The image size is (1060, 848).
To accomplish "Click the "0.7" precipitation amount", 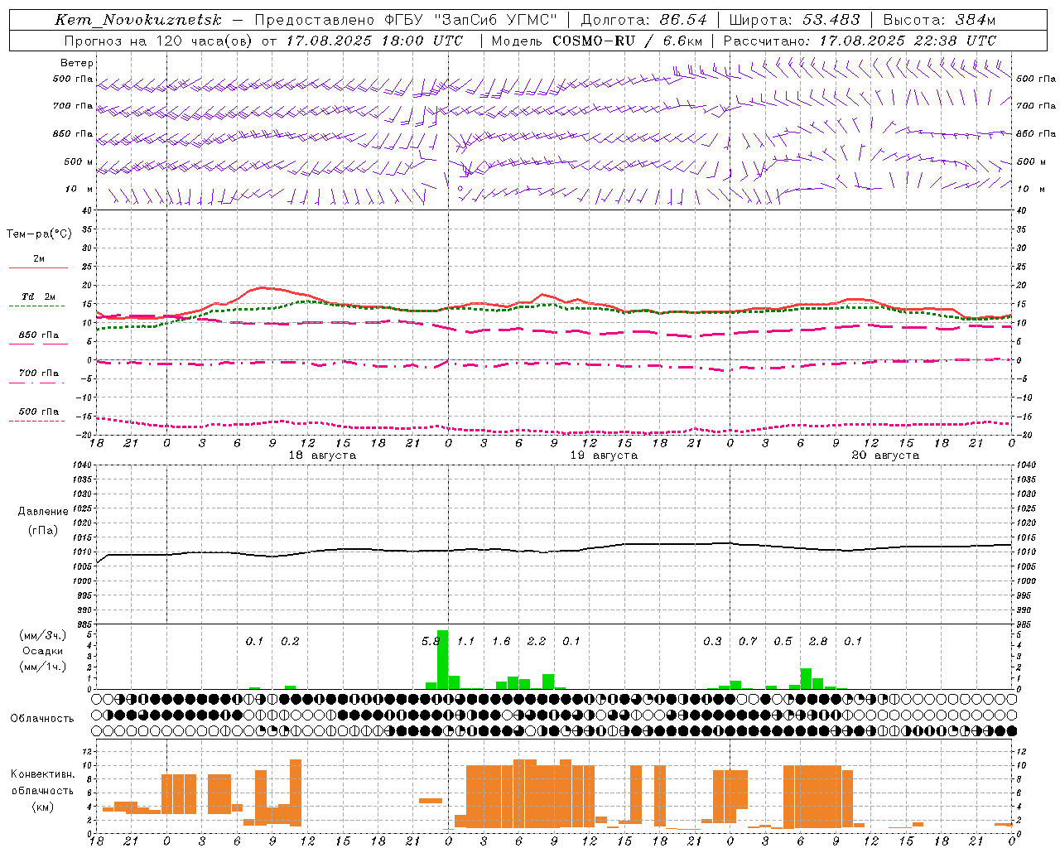I will coord(748,642).
